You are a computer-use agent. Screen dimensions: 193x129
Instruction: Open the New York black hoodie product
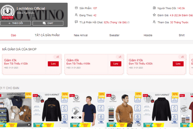pos(51,110)
